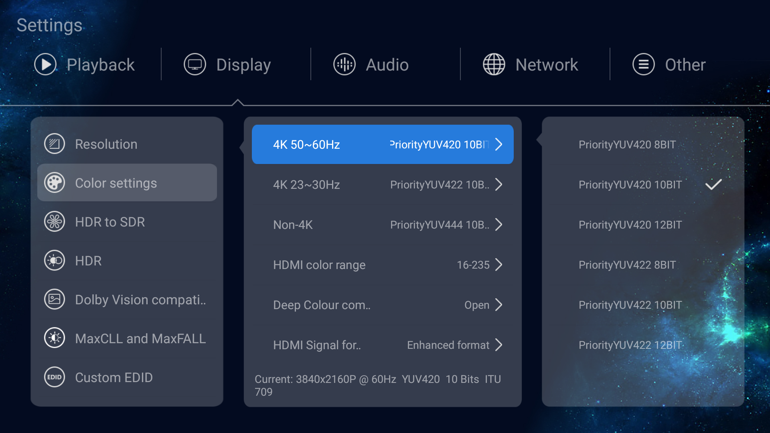Choose PriorityYUV422 8BIT option

pos(643,265)
